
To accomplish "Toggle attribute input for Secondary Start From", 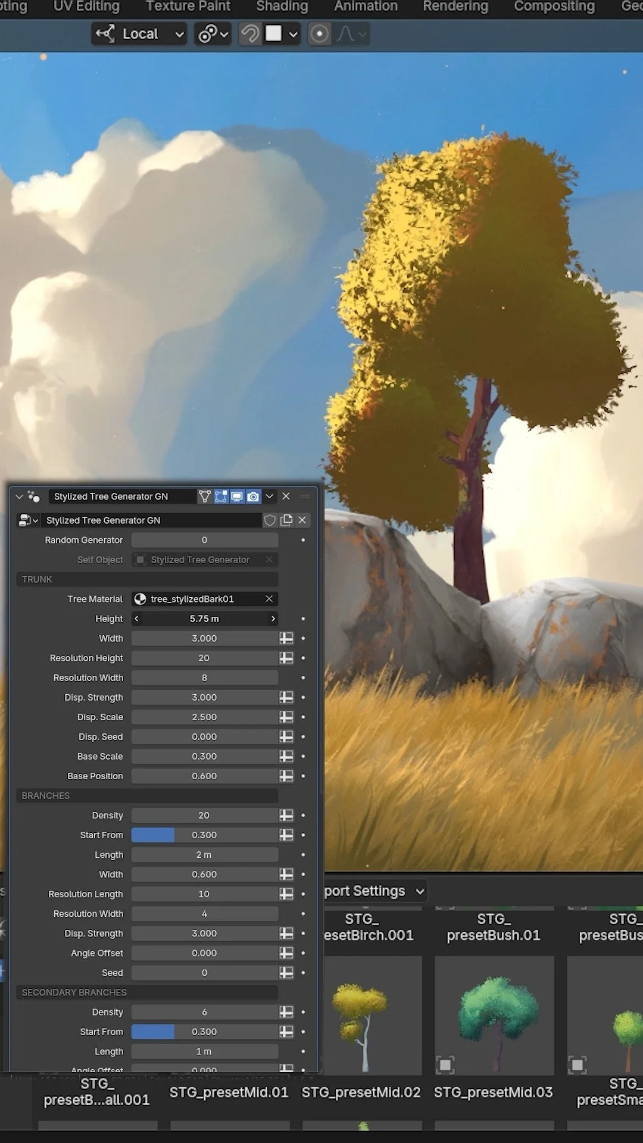I will (286, 1031).
